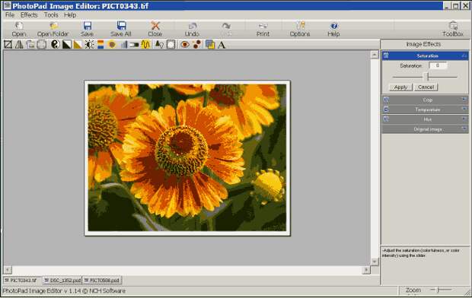Click the horizontal scrollbar left arrow

coord(8,270)
